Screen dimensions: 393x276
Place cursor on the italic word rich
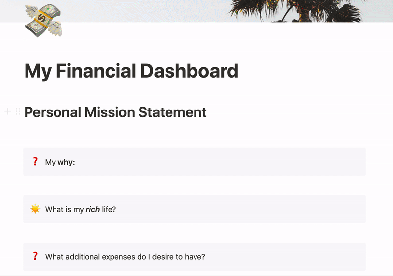coord(93,209)
